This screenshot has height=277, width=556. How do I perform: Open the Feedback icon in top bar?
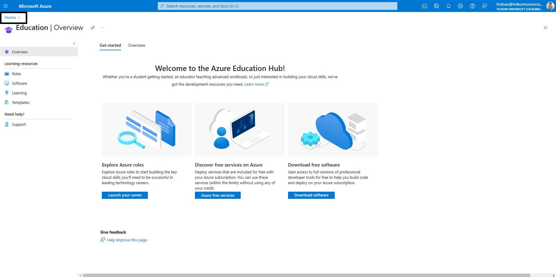click(x=484, y=6)
